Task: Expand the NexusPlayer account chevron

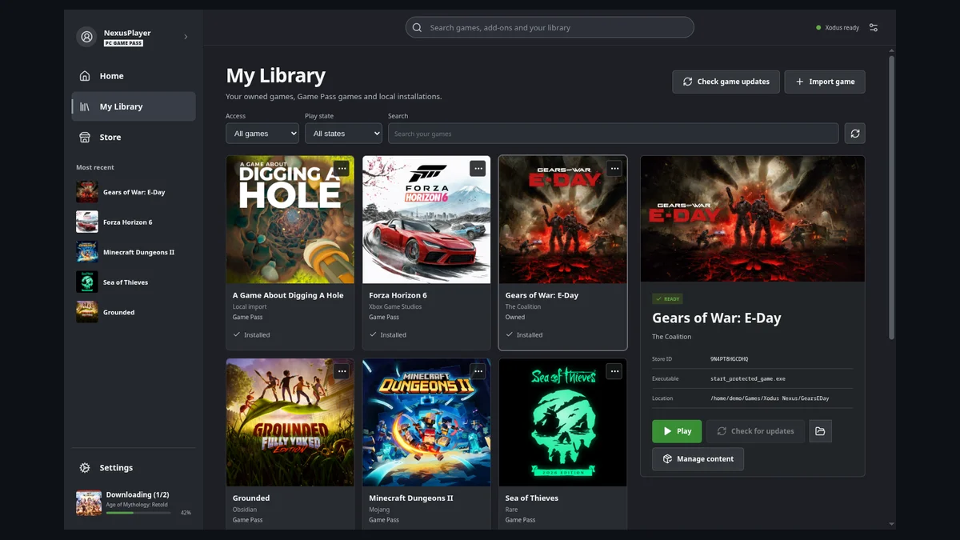Action: point(186,37)
